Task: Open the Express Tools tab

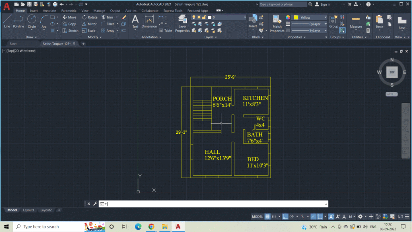Action: tap(173, 10)
